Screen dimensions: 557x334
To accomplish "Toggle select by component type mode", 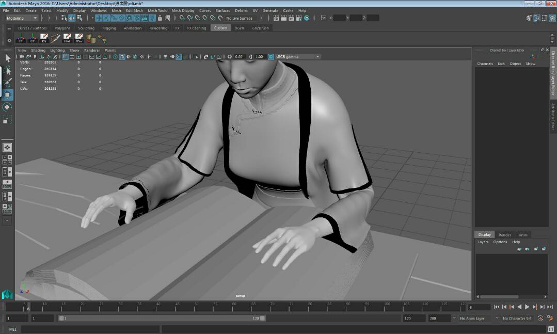I will click(79, 18).
